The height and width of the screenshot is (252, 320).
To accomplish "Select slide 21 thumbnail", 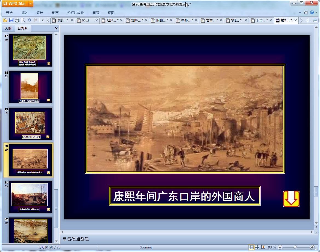I will (30, 197).
